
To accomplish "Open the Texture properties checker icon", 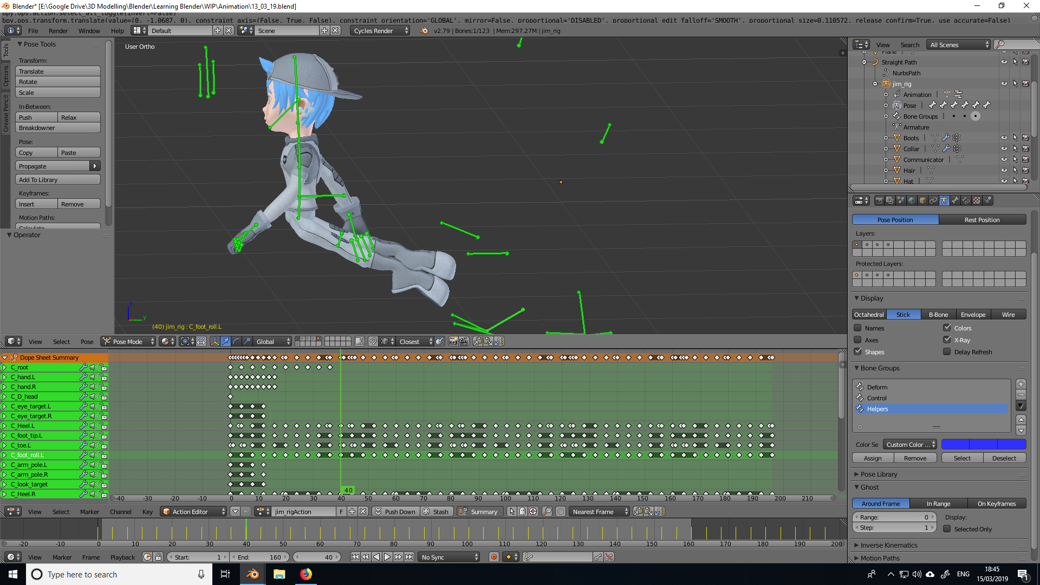I will click(977, 200).
